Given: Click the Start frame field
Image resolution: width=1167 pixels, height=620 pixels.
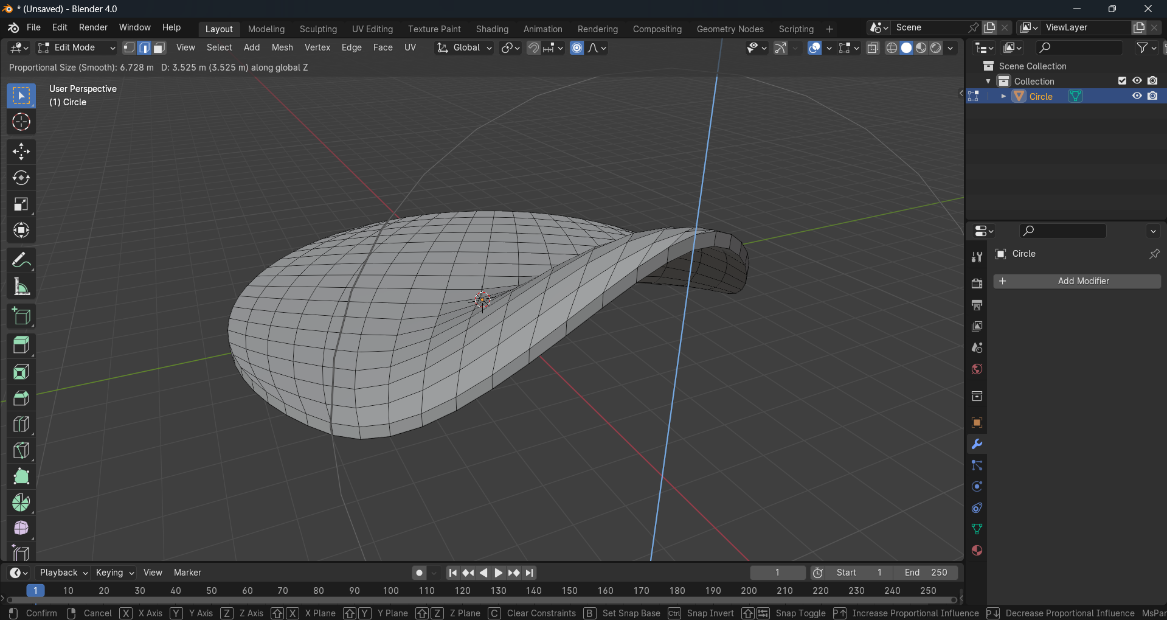Looking at the screenshot, I should pyautogui.click(x=859, y=573).
